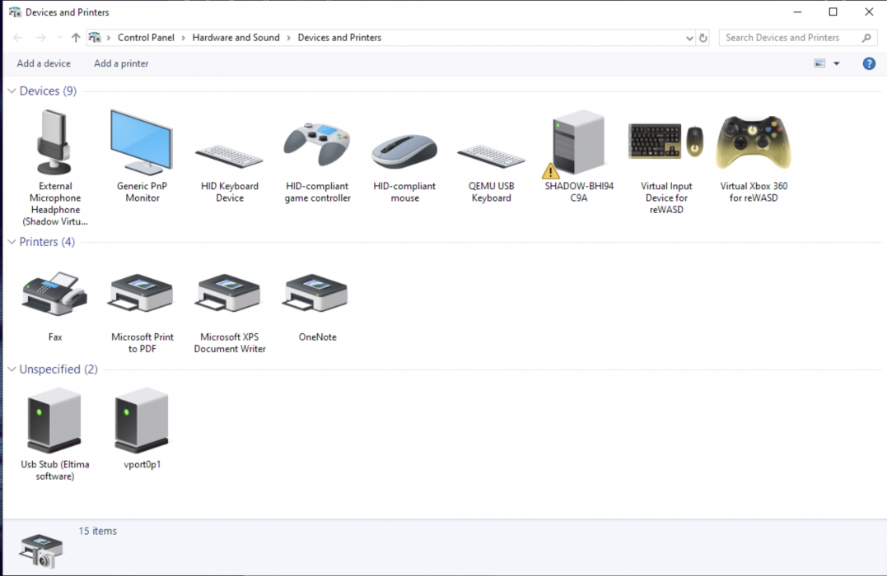
Task: Click Devices and Printers breadcrumb
Action: click(x=339, y=37)
